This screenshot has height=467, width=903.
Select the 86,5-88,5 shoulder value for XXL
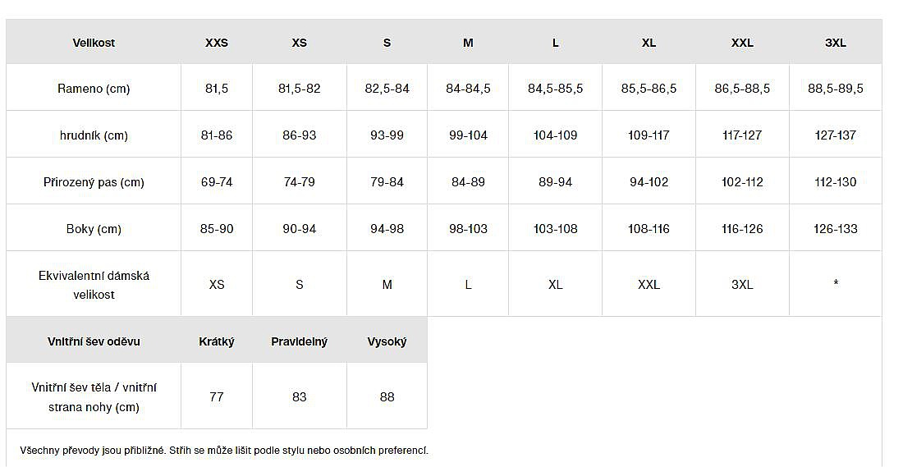click(x=742, y=89)
